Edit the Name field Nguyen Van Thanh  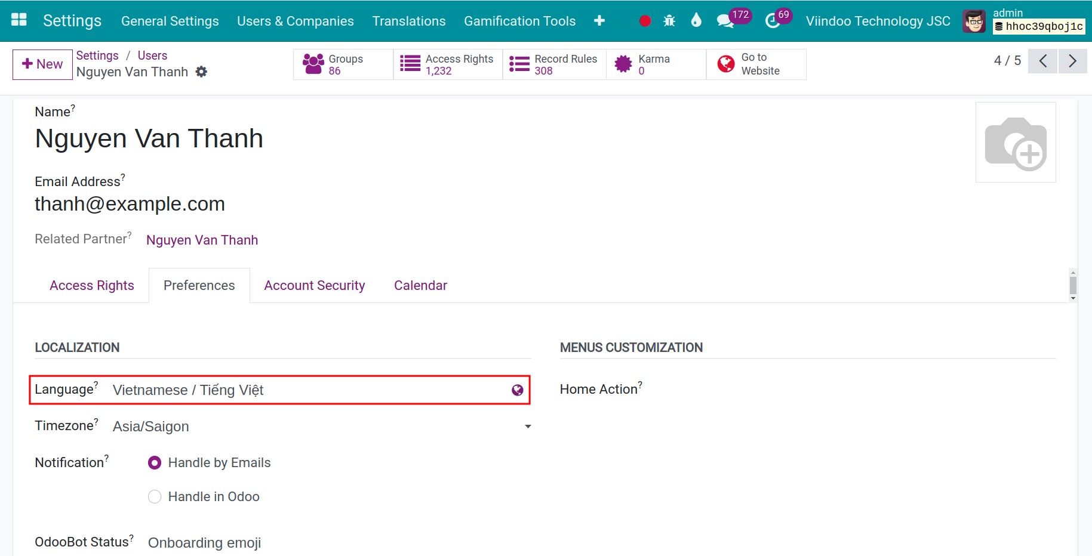pyautogui.click(x=149, y=138)
